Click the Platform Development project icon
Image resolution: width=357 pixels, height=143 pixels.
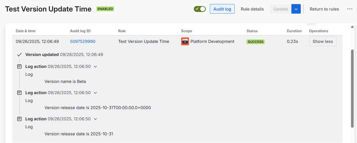click(x=185, y=42)
